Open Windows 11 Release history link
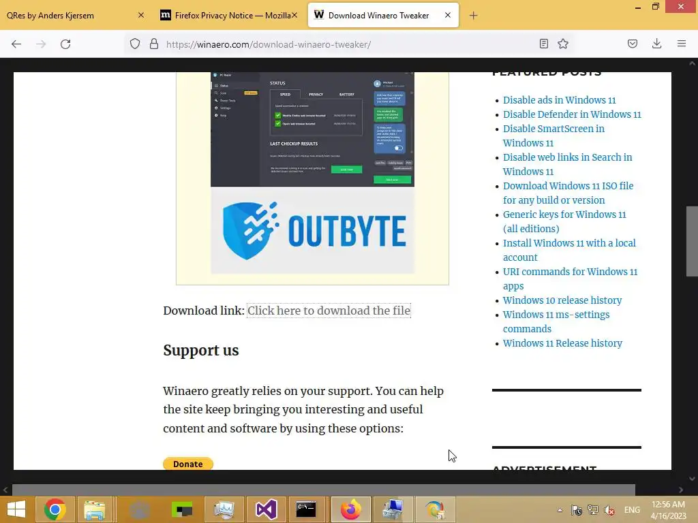Screen dimensions: 698x523 click(562, 343)
